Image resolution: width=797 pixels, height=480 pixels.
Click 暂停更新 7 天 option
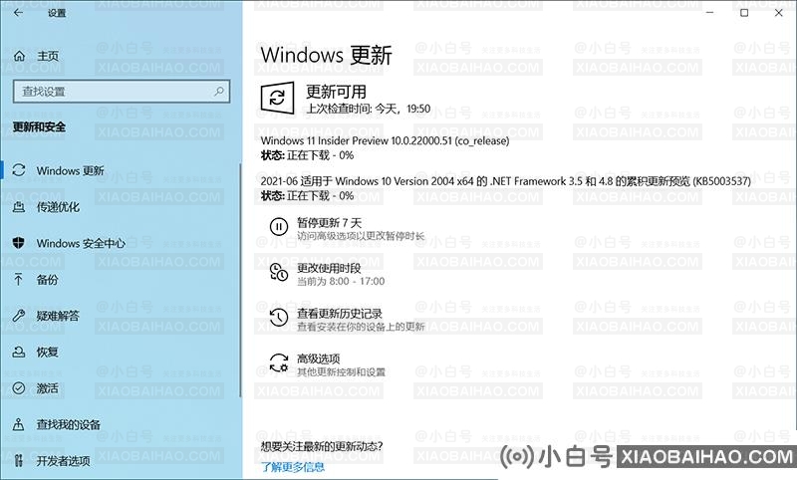pos(330,222)
